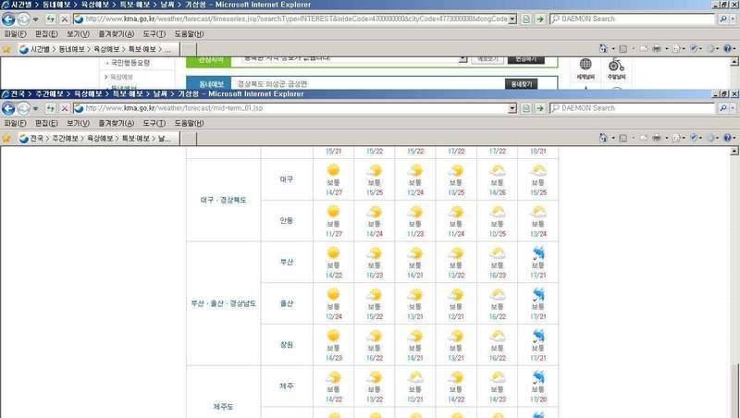Go forward in the 시간별 동네예보 window
Image resolution: width=740 pixels, height=418 pixels.
pyautogui.click(x=23, y=18)
